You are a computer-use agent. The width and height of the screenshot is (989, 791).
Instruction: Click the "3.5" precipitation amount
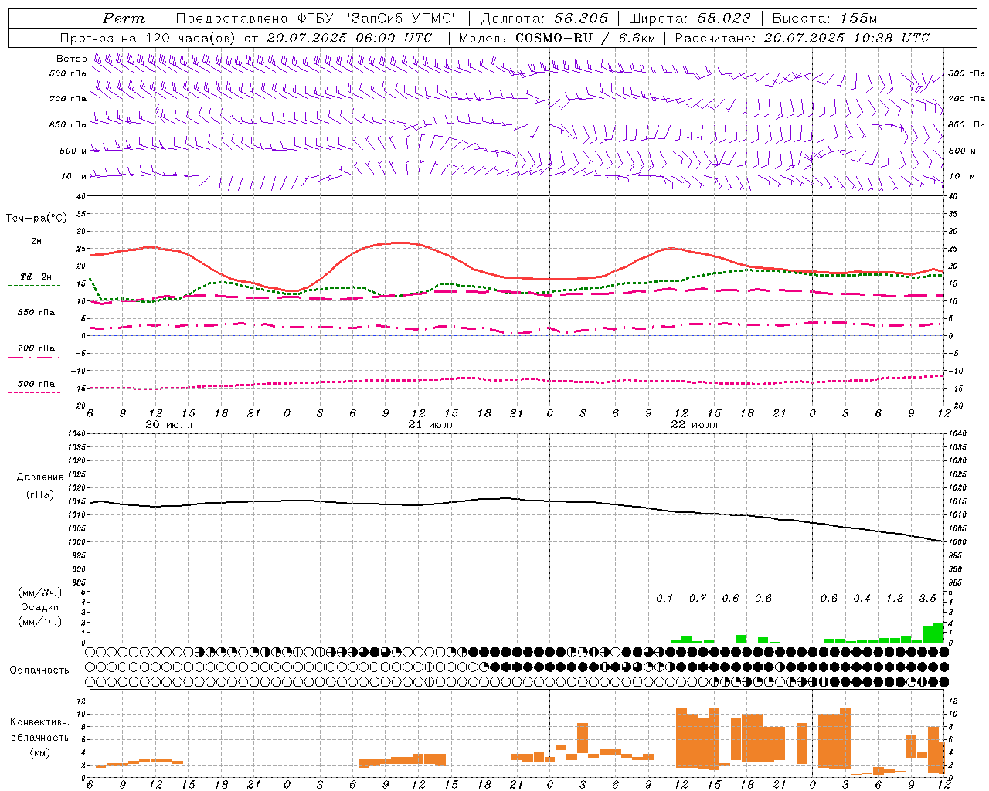pyautogui.click(x=927, y=598)
